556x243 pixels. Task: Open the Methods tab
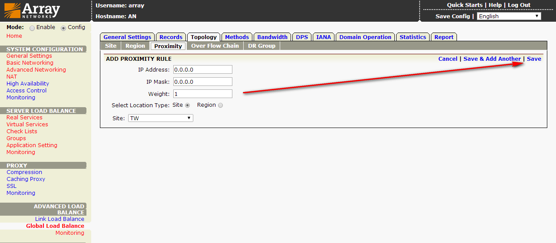237,37
